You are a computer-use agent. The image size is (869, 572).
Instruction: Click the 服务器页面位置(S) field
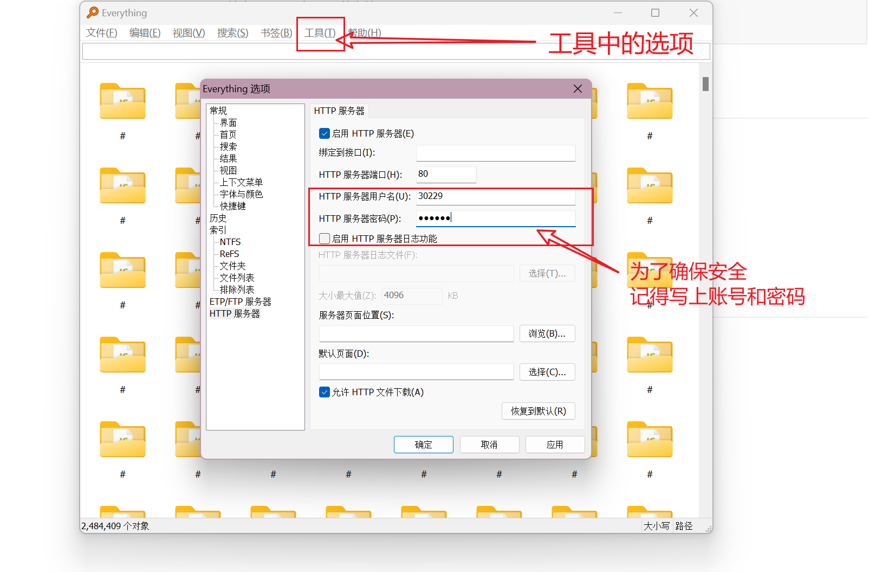coord(416,333)
